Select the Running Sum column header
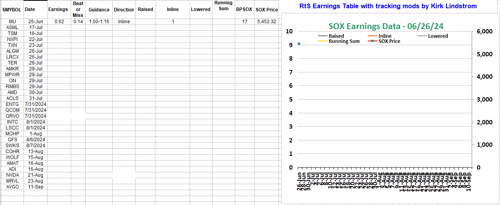This screenshot has width=500, height=205. pyautogui.click(x=223, y=6)
